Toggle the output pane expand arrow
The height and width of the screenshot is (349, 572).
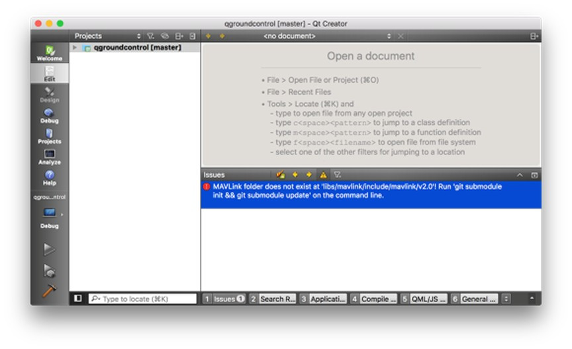point(532,298)
